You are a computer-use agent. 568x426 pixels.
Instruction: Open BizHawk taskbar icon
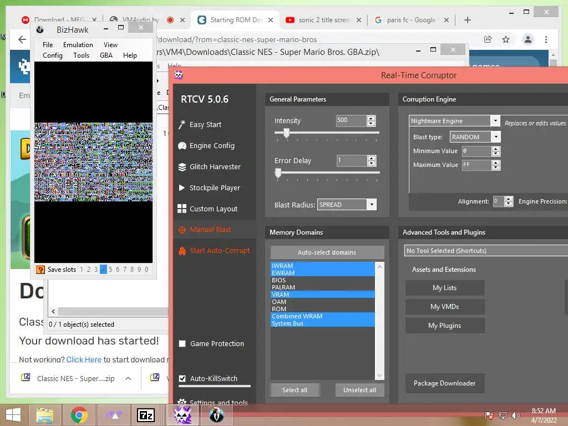click(216, 415)
